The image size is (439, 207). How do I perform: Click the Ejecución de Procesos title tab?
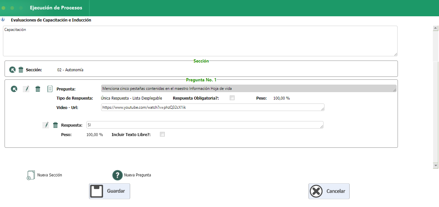pos(56,8)
